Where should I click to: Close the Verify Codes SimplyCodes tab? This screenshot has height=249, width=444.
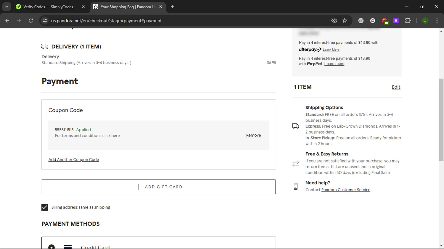[83, 6]
